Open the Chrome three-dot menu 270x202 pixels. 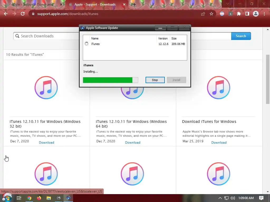(x=264, y=14)
